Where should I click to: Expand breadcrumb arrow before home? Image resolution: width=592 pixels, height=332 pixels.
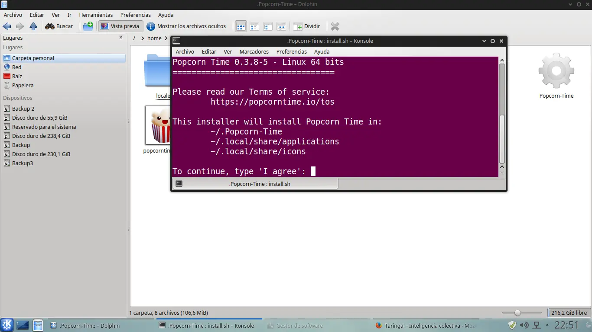[143, 38]
